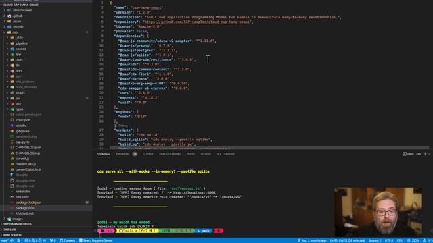Click Select Postgres Server status item

click(96, 240)
